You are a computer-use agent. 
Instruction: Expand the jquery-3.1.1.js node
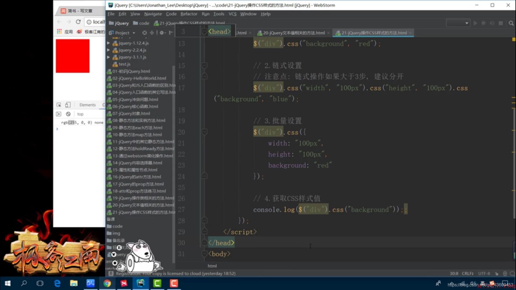tap(108, 57)
